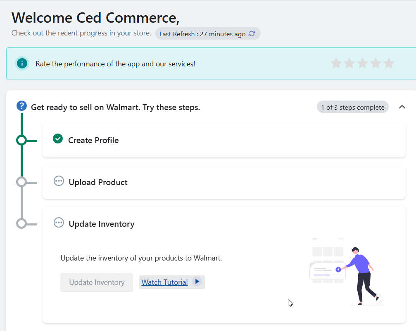Click 'Rate the performance of the app' text
Image resolution: width=416 pixels, height=331 pixels.
click(115, 64)
